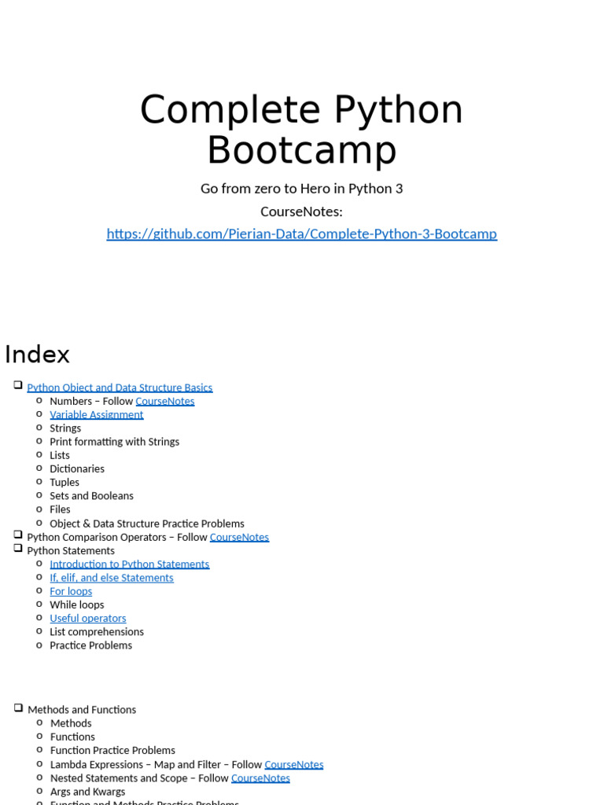Click the 'Methods and Functions' heading text

pos(82,710)
